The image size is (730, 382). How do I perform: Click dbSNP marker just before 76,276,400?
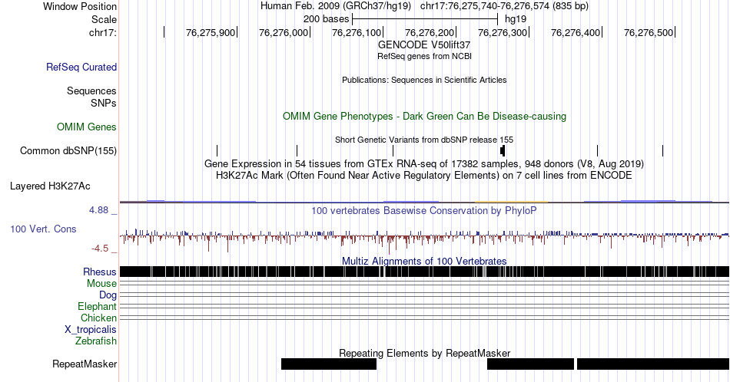(597, 150)
